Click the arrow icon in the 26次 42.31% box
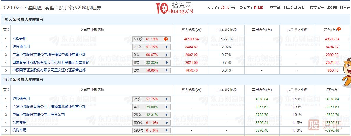351x136 pixels. (x=166, y=115)
